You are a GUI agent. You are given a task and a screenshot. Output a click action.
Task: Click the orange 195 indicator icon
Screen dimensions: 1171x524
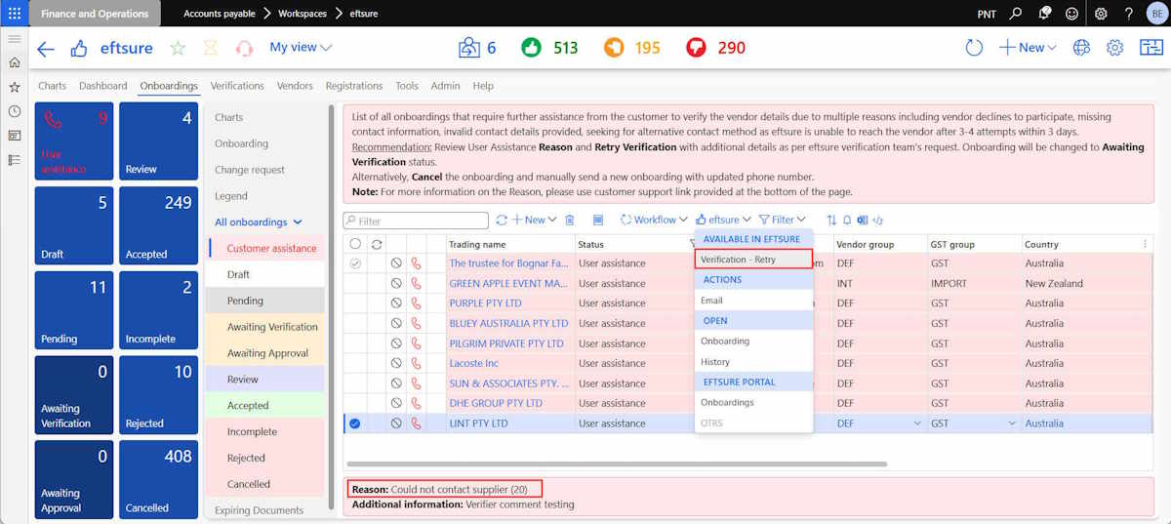pyautogui.click(x=614, y=48)
